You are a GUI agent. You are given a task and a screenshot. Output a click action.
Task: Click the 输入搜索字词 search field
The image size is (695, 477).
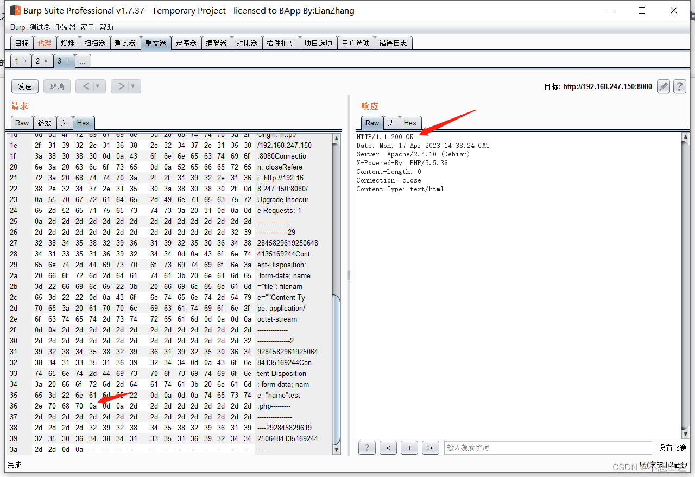coord(548,448)
